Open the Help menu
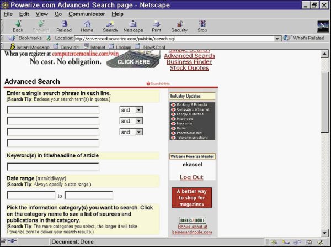The image size is (331, 247). tap(118, 14)
